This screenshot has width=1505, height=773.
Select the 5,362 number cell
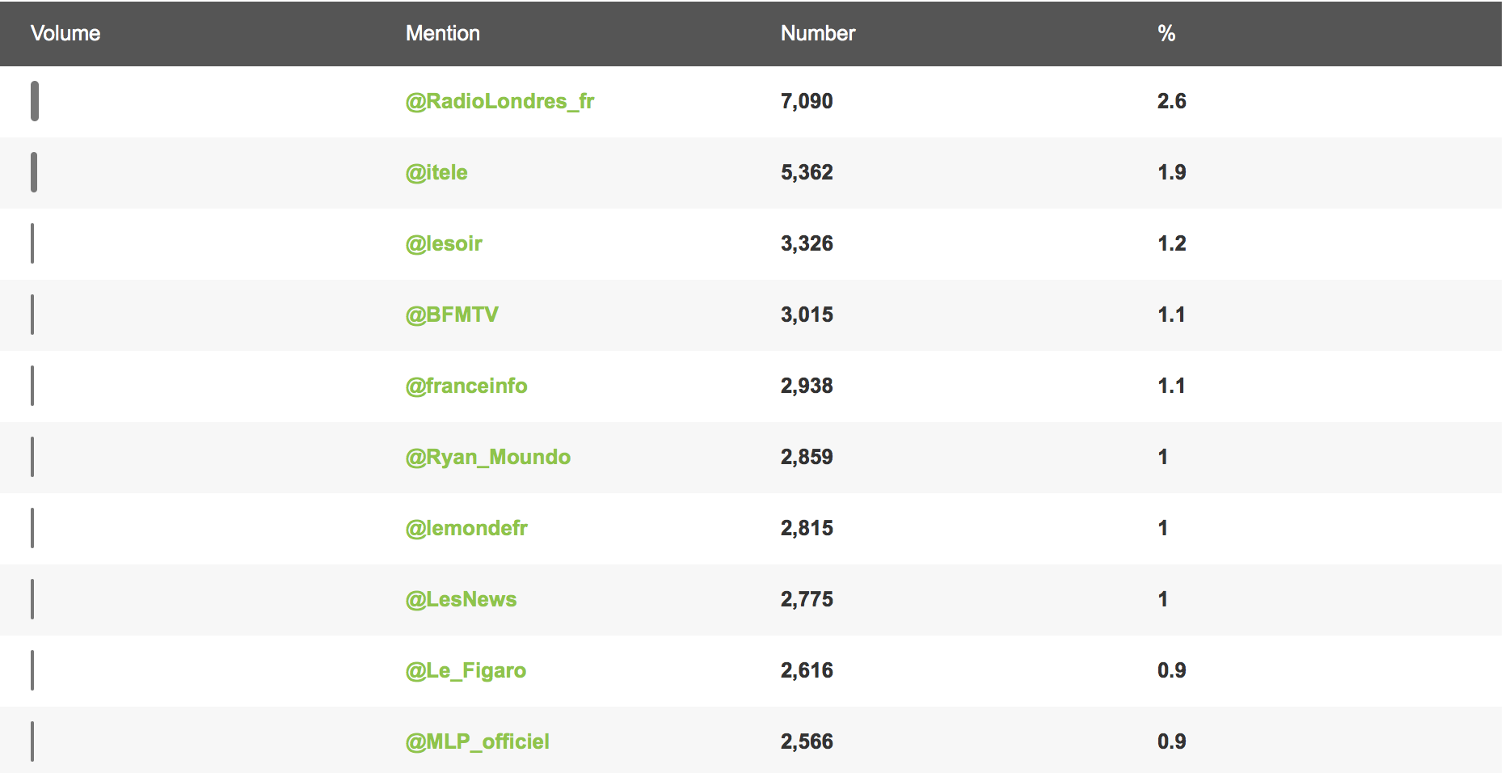807,172
